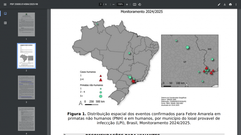Select the page 2 thumbnail
The image size is (241, 135).
(x=26, y=55)
